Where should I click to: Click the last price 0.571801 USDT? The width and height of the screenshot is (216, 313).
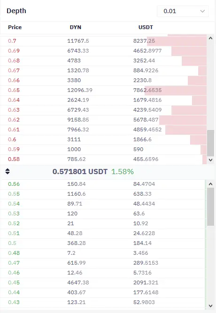[80, 171]
